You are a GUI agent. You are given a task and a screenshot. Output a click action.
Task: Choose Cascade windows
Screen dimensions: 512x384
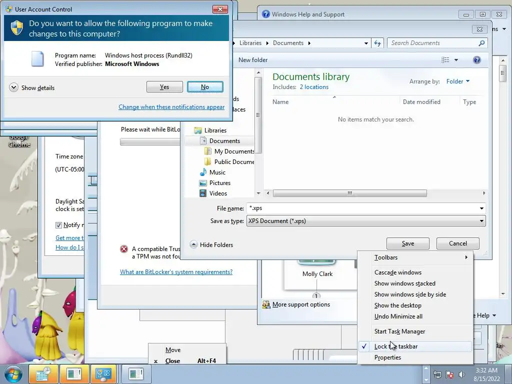pyautogui.click(x=415, y=272)
